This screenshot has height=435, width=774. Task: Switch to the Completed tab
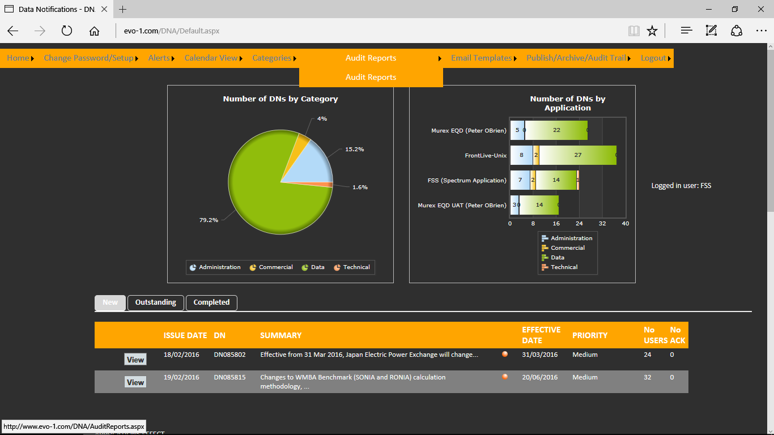coord(211,302)
